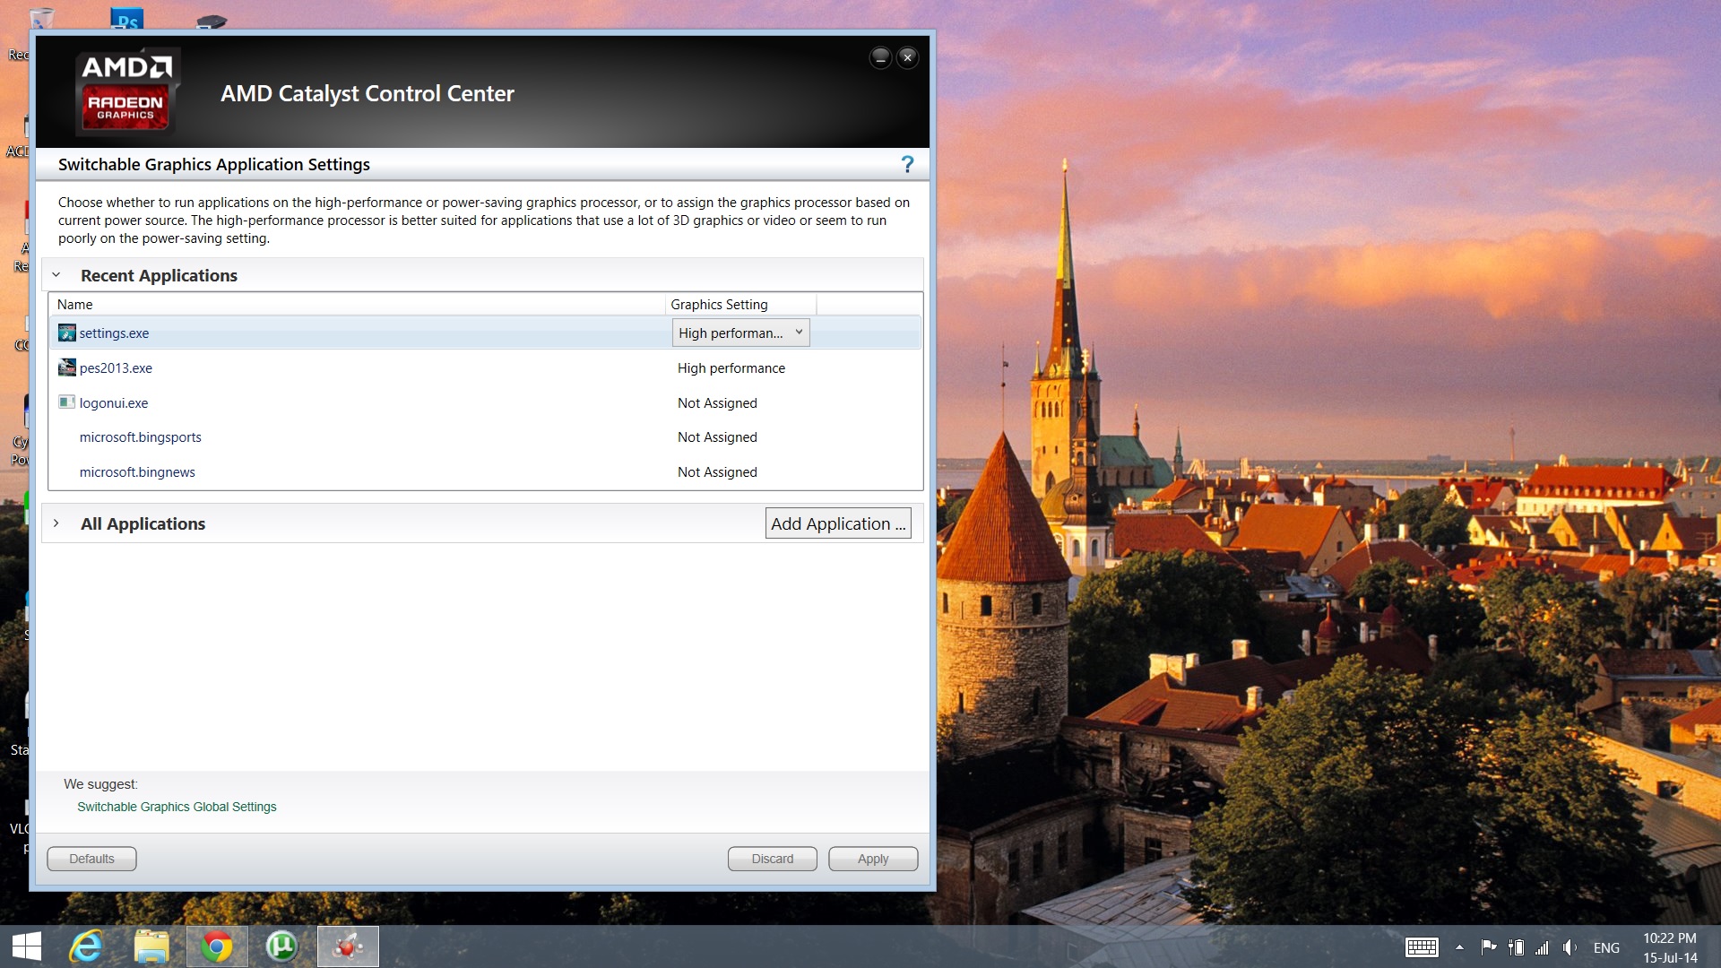This screenshot has width=1721, height=968.
Task: Show hidden system tray icons
Action: pos(1459,947)
